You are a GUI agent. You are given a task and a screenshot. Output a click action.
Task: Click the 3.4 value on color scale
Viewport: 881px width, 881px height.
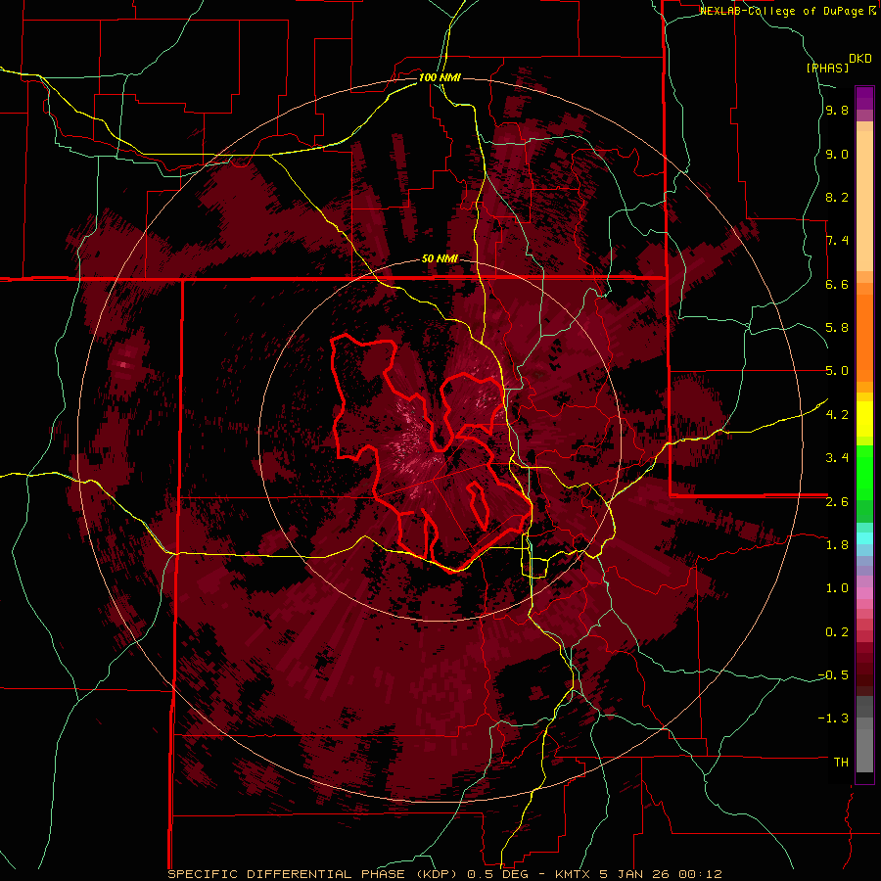(837, 458)
